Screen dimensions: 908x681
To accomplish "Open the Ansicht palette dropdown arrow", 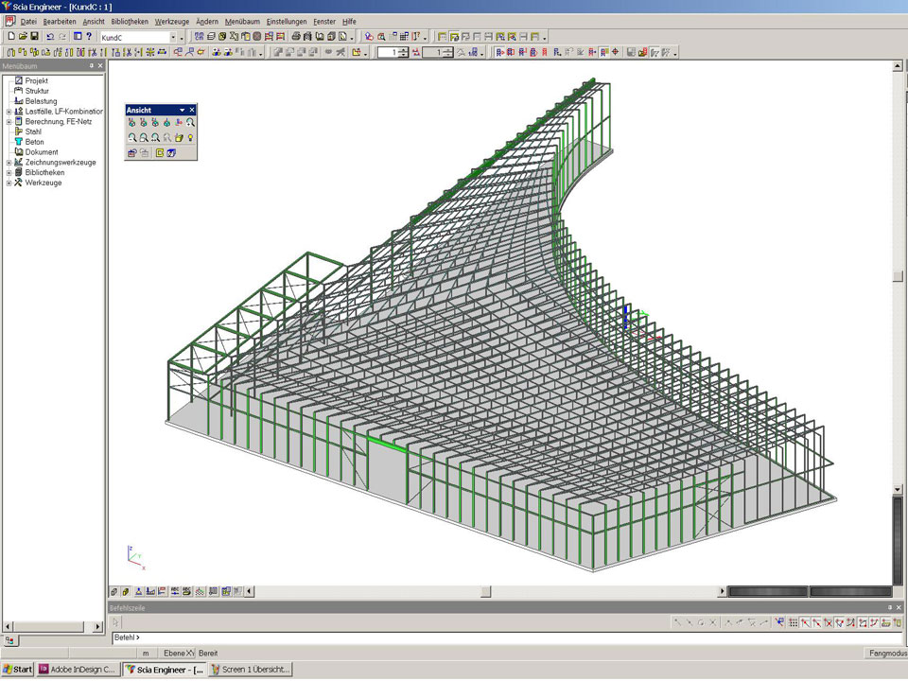I will click(x=182, y=110).
